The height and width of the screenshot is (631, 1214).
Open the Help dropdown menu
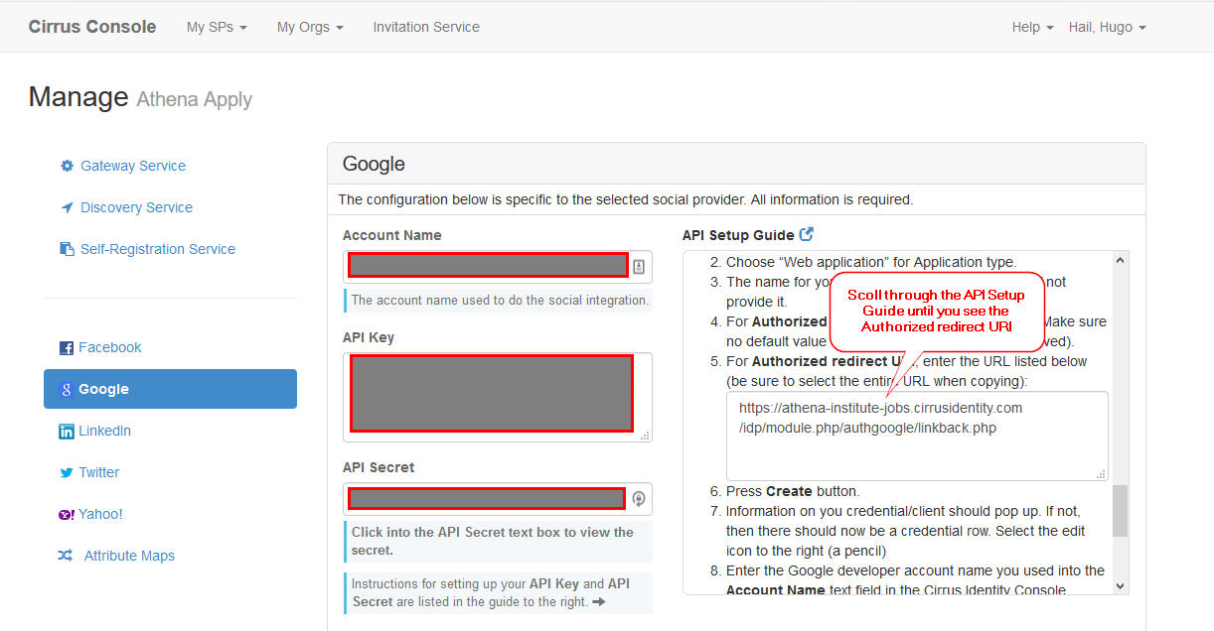pyautogui.click(x=1033, y=27)
